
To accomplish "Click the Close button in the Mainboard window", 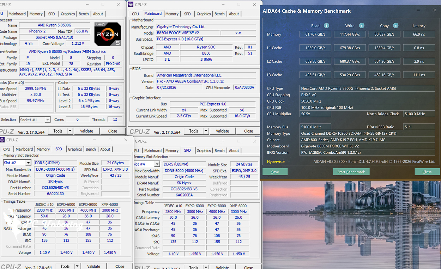I will [248, 131].
